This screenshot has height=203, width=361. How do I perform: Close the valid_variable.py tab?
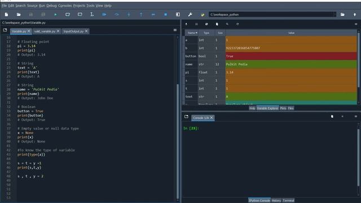pos(58,31)
